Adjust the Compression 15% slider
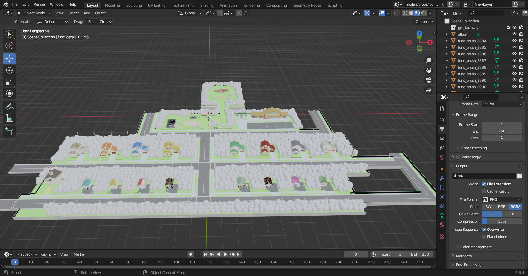The height and width of the screenshot is (276, 528). click(502, 221)
